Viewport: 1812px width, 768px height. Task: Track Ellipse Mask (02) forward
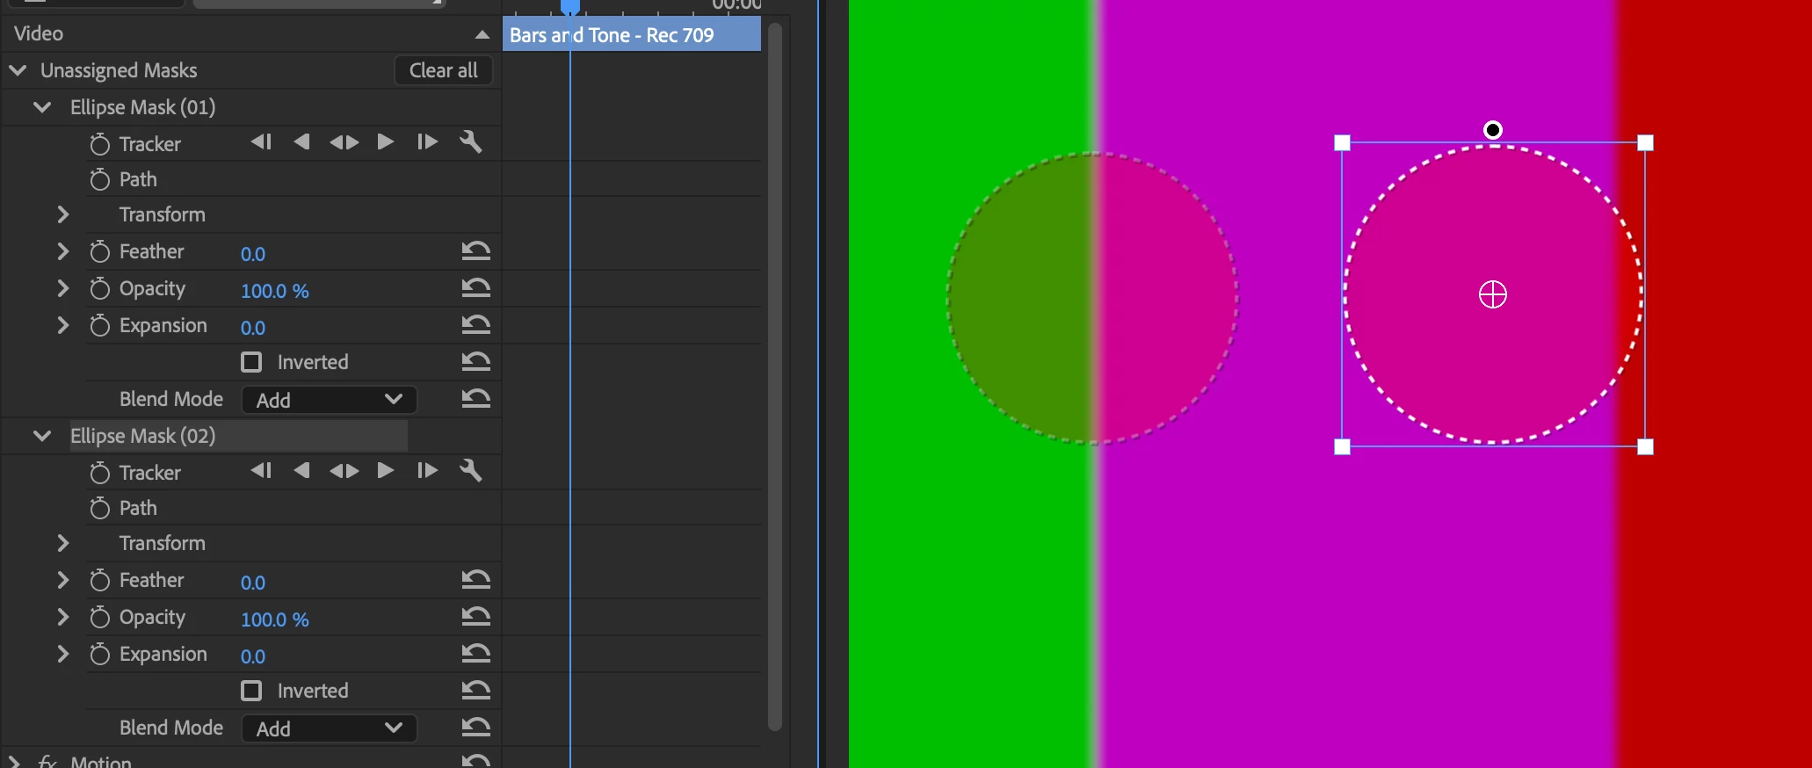click(385, 471)
